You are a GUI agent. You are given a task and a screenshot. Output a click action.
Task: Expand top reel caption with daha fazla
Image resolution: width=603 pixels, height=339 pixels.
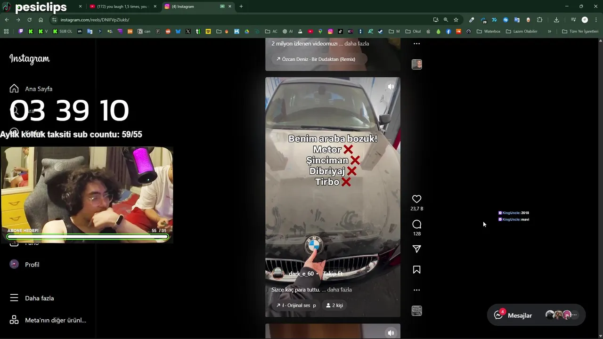357,43
